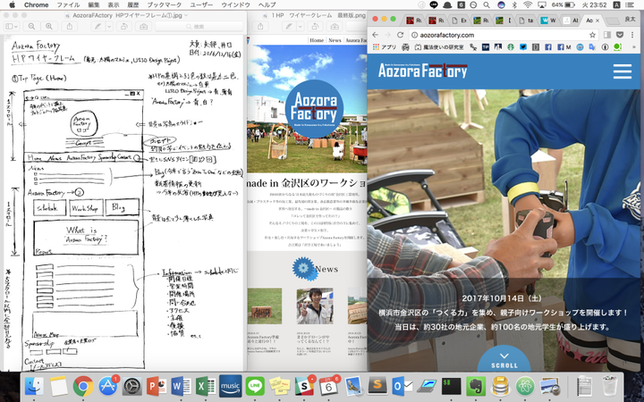Viewport: 644px width, 402px height.
Task: Open the Starbucks bookmark icon
Action: click(x=511, y=47)
